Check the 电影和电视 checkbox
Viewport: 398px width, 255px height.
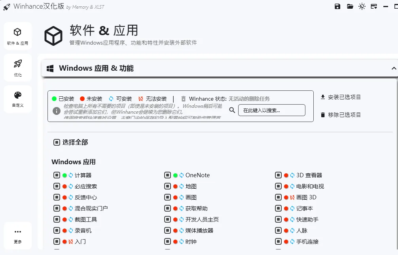point(278,186)
